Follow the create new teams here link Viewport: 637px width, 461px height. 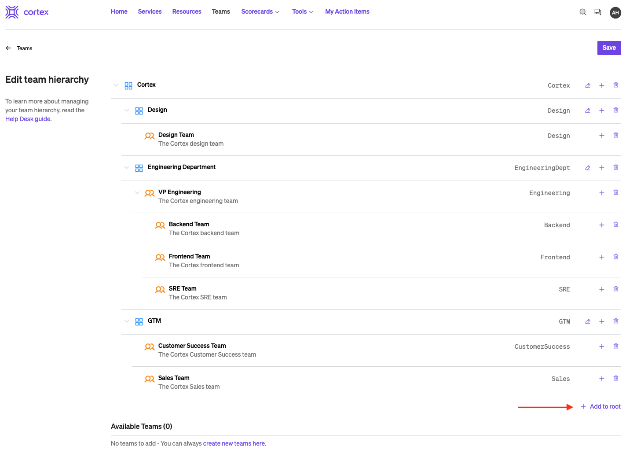[234, 443]
